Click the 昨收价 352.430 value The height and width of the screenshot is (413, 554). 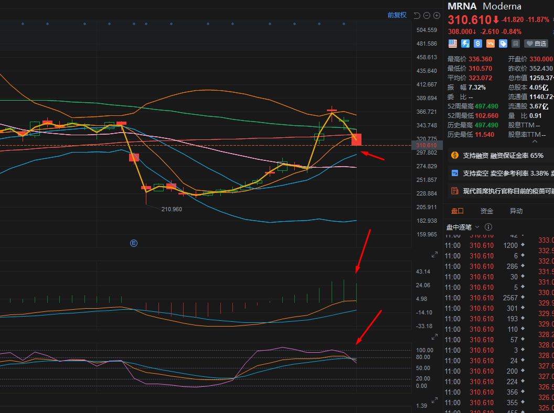(x=541, y=69)
